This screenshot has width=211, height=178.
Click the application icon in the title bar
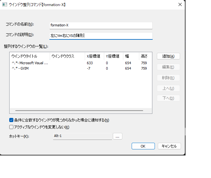(x=4, y=4)
